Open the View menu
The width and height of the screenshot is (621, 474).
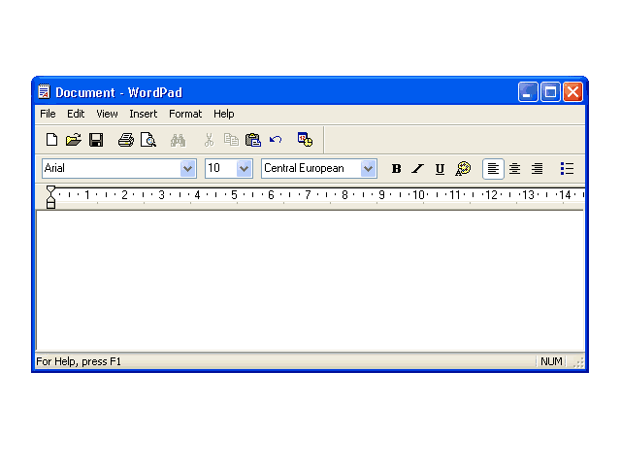click(107, 115)
